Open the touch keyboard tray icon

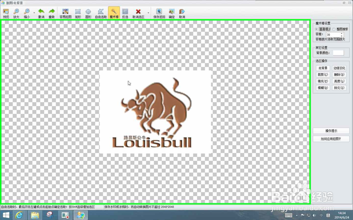(x=288, y=215)
